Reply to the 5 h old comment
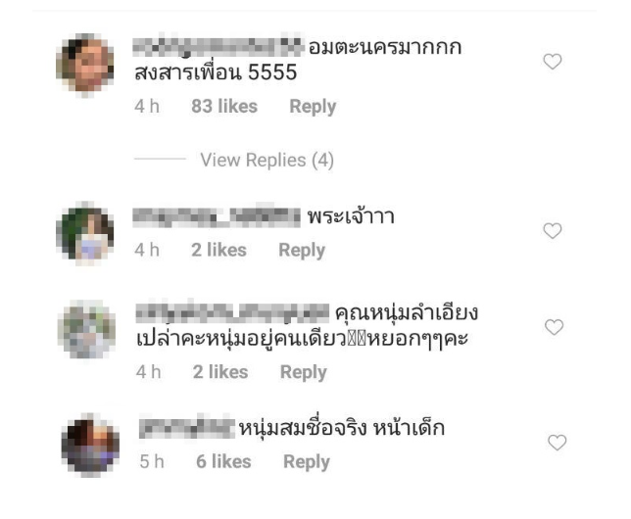This screenshot has width=631, height=519. coord(307,462)
